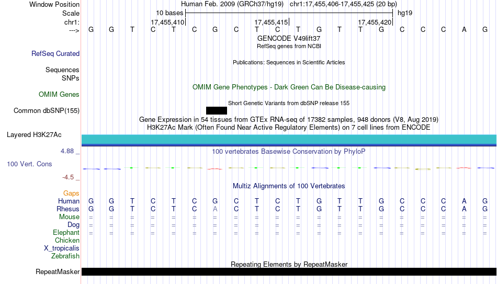The height and width of the screenshot is (284, 497).
Task: Click 'RefSeq genes from NCBI' title
Action: pos(289,46)
